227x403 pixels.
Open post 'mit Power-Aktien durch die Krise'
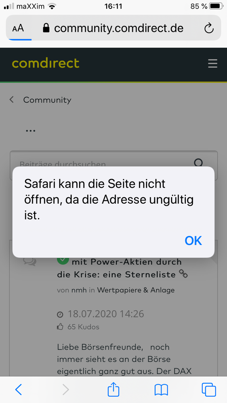pos(120,268)
